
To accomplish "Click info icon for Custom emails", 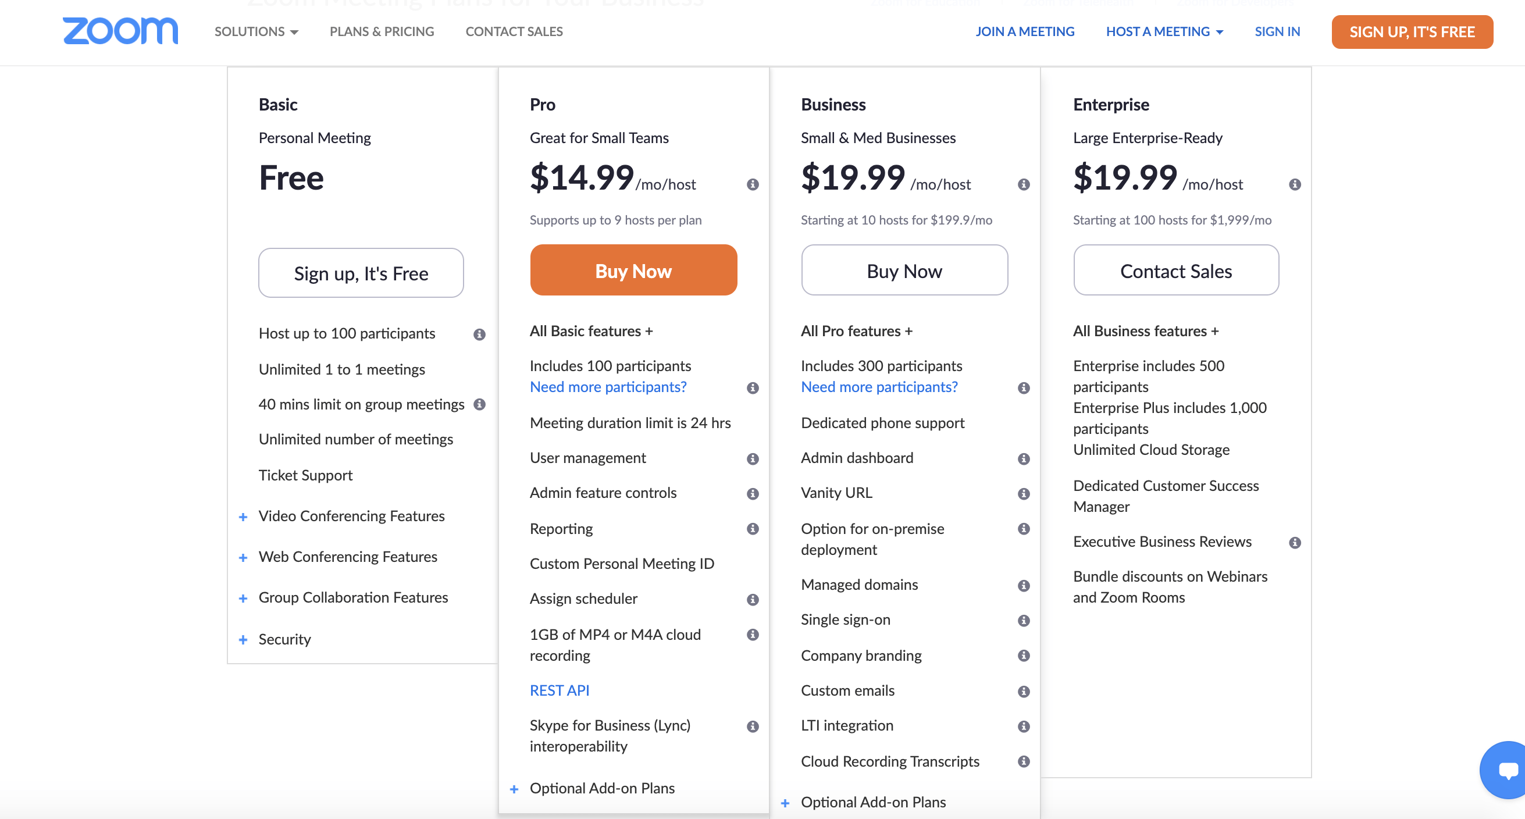I will pos(1024,692).
